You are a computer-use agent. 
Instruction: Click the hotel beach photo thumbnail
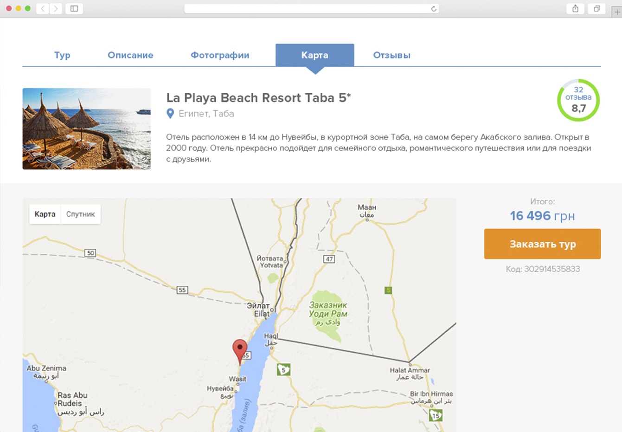[87, 129]
